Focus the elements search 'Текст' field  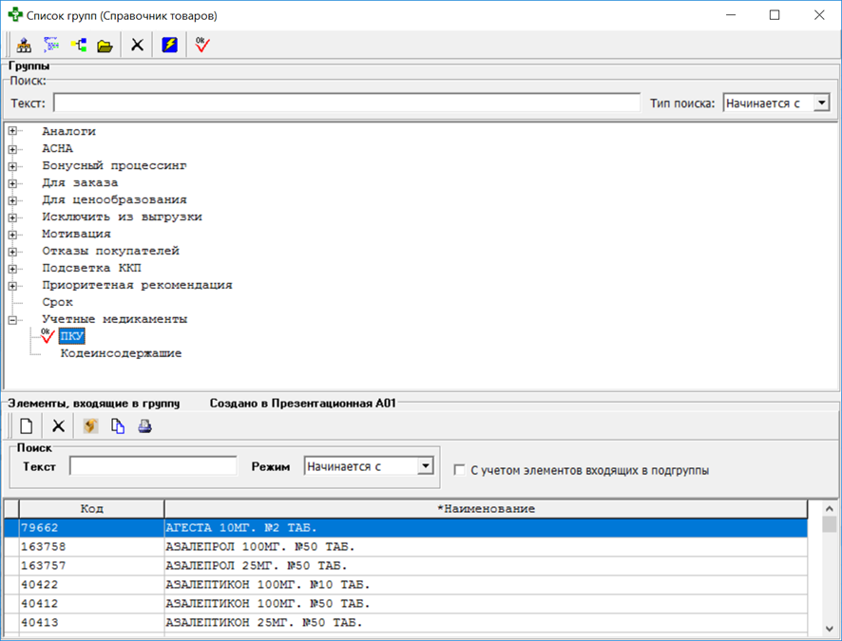pyautogui.click(x=153, y=466)
